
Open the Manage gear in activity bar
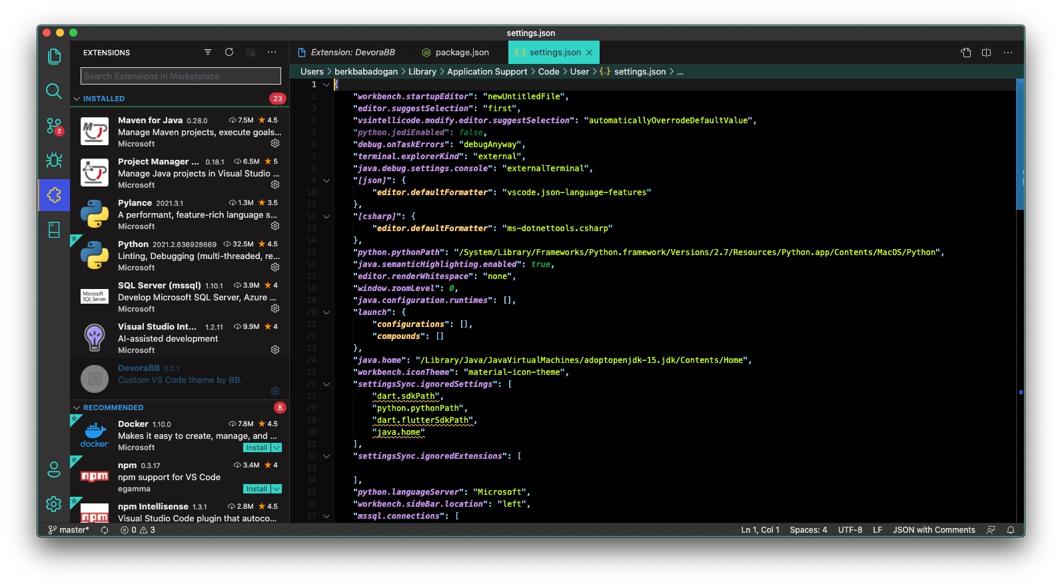(x=54, y=504)
